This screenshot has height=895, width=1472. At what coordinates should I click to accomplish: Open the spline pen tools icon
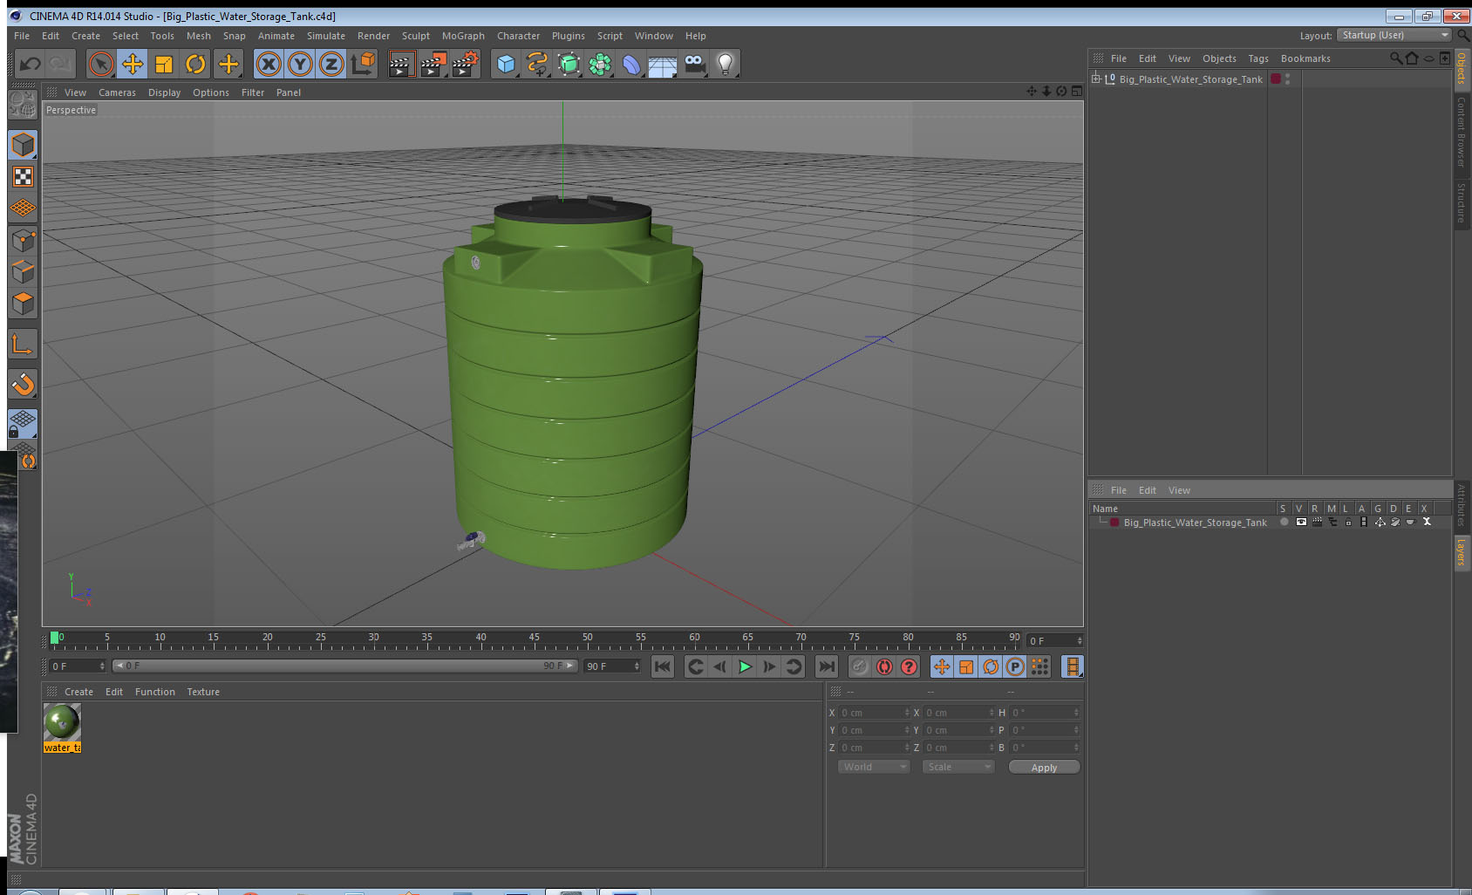pyautogui.click(x=537, y=64)
